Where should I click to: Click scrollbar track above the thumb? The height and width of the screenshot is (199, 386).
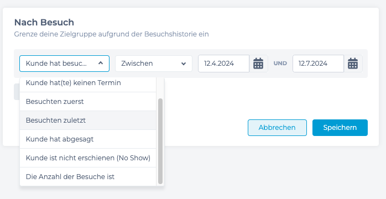click(160, 88)
